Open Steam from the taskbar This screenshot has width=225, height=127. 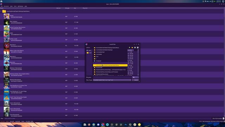(116, 125)
